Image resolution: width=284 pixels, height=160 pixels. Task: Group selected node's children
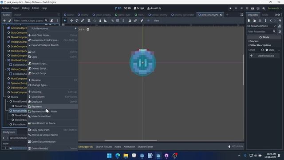[135, 21]
